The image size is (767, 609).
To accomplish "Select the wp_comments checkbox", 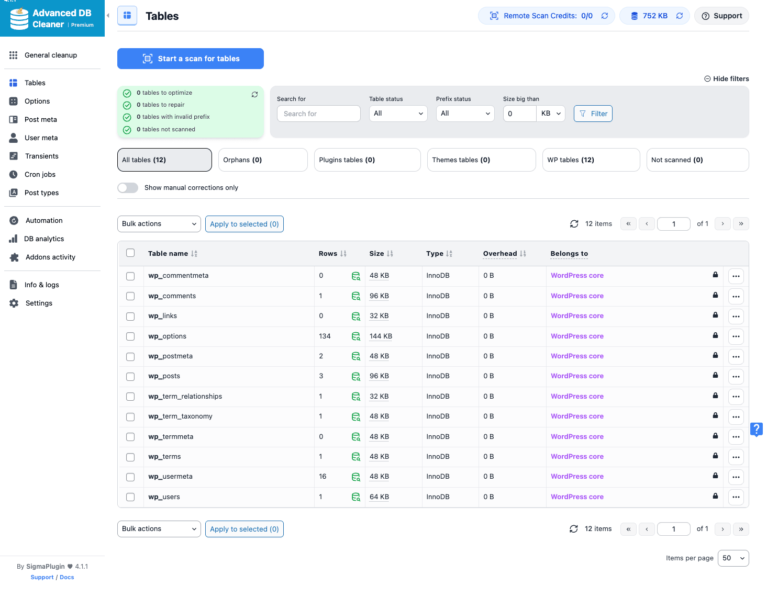I will pos(130,296).
